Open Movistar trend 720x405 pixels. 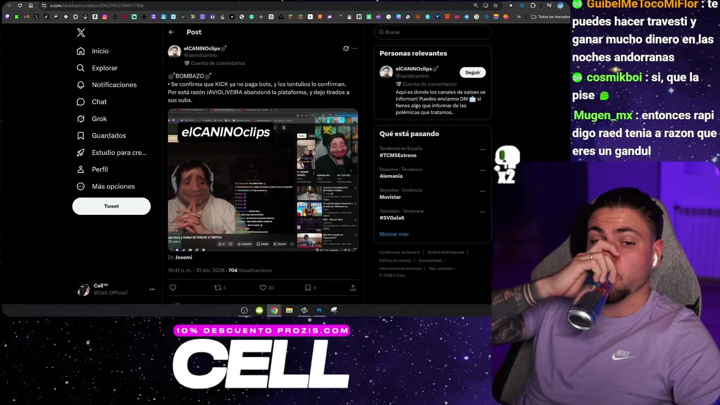(x=390, y=197)
